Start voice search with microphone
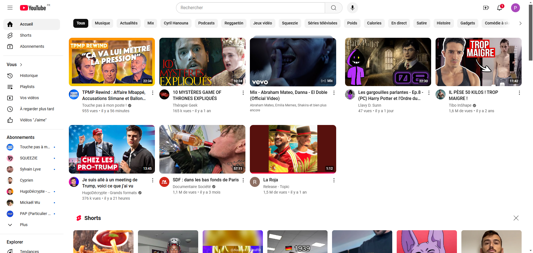This screenshot has width=533, height=253. [x=353, y=8]
